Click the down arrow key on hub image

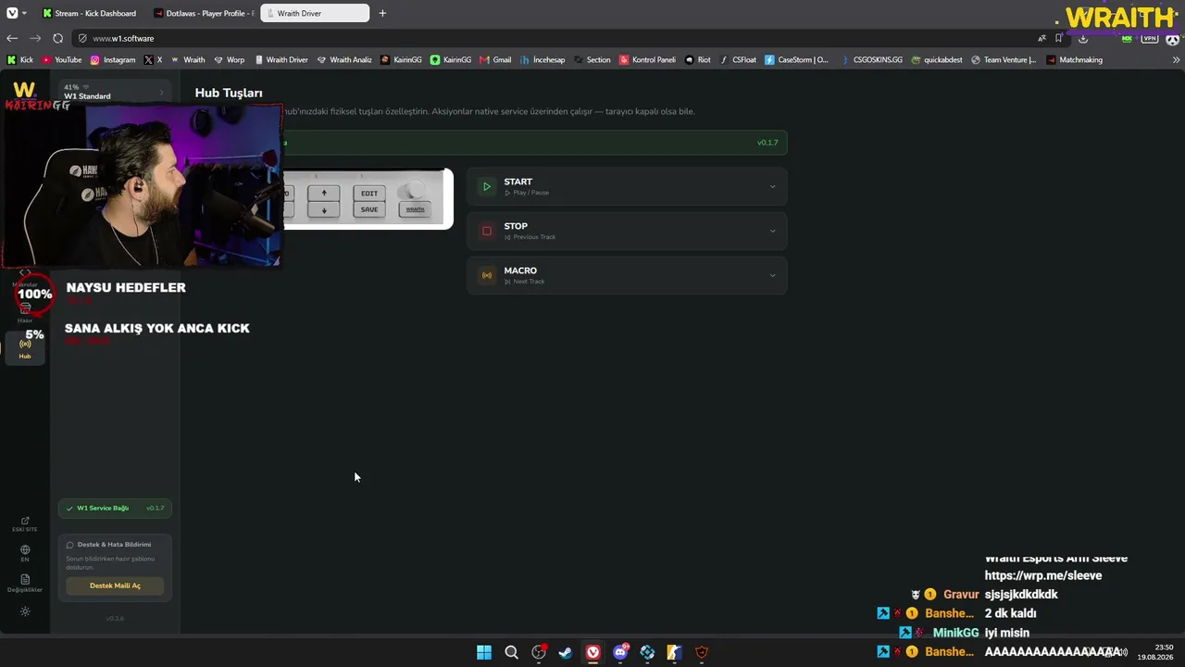324,210
